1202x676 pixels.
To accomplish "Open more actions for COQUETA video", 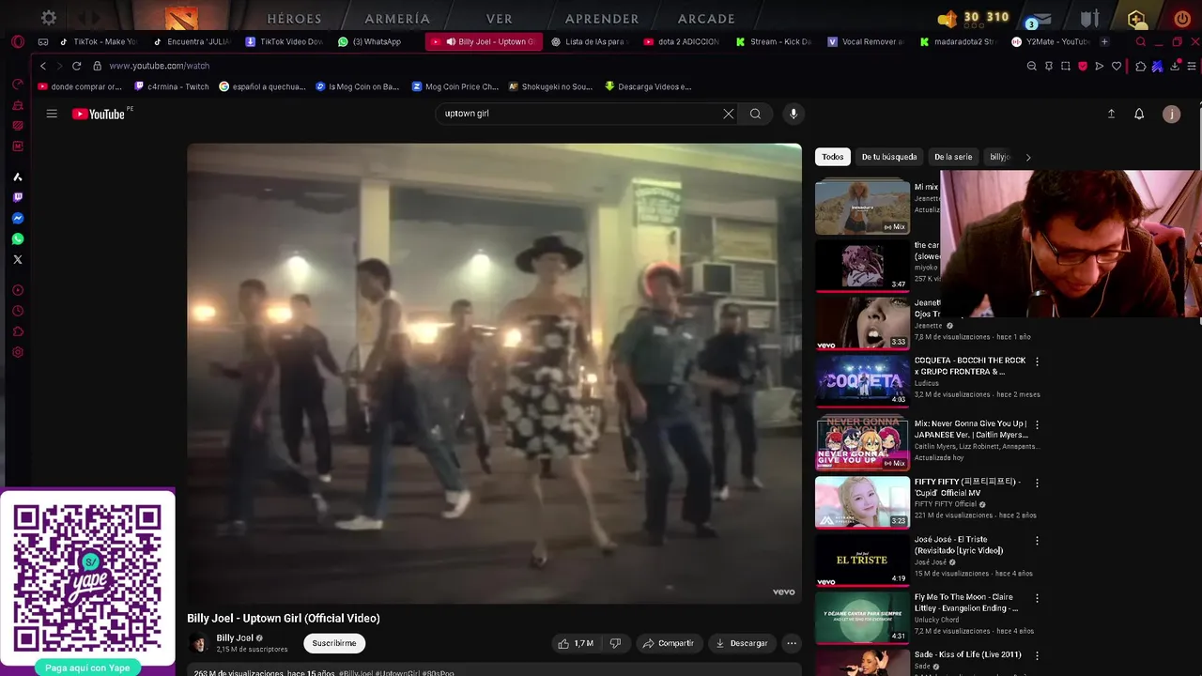I will click(x=1037, y=361).
